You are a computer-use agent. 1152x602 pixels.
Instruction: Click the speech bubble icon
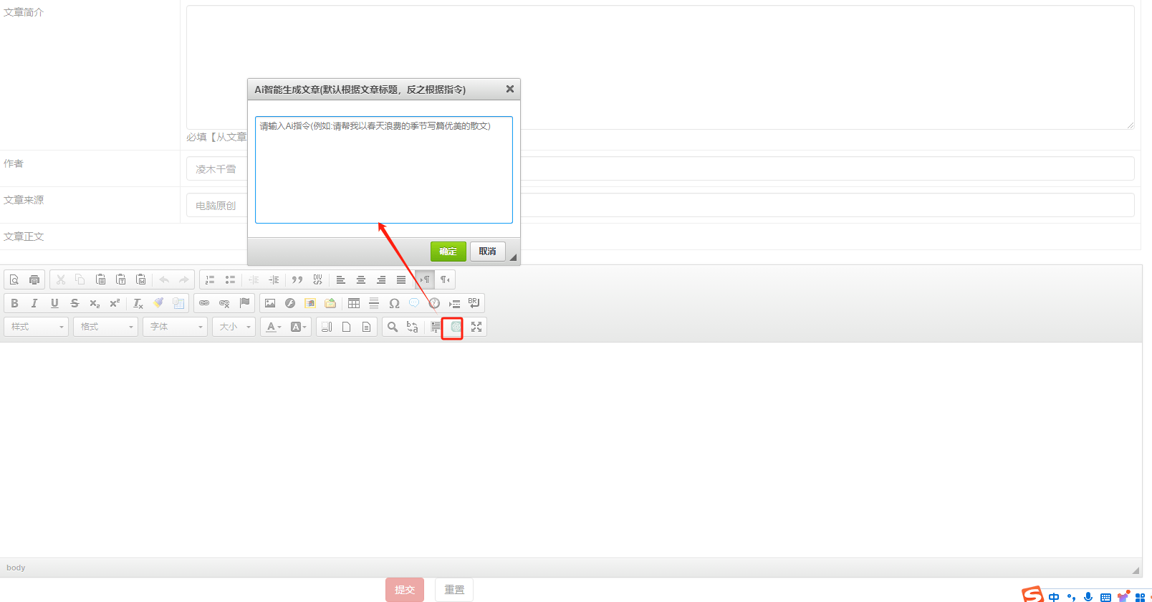click(x=414, y=303)
